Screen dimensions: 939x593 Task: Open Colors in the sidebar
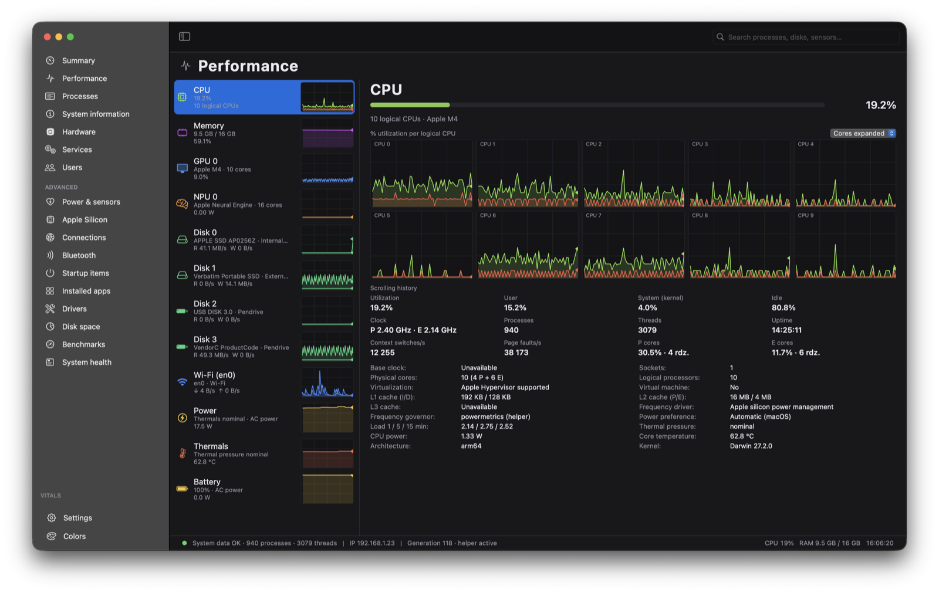point(74,536)
